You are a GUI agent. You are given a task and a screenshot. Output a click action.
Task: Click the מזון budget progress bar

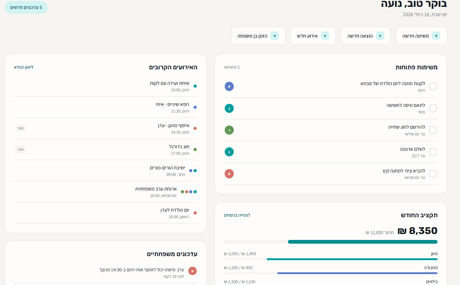point(331,259)
